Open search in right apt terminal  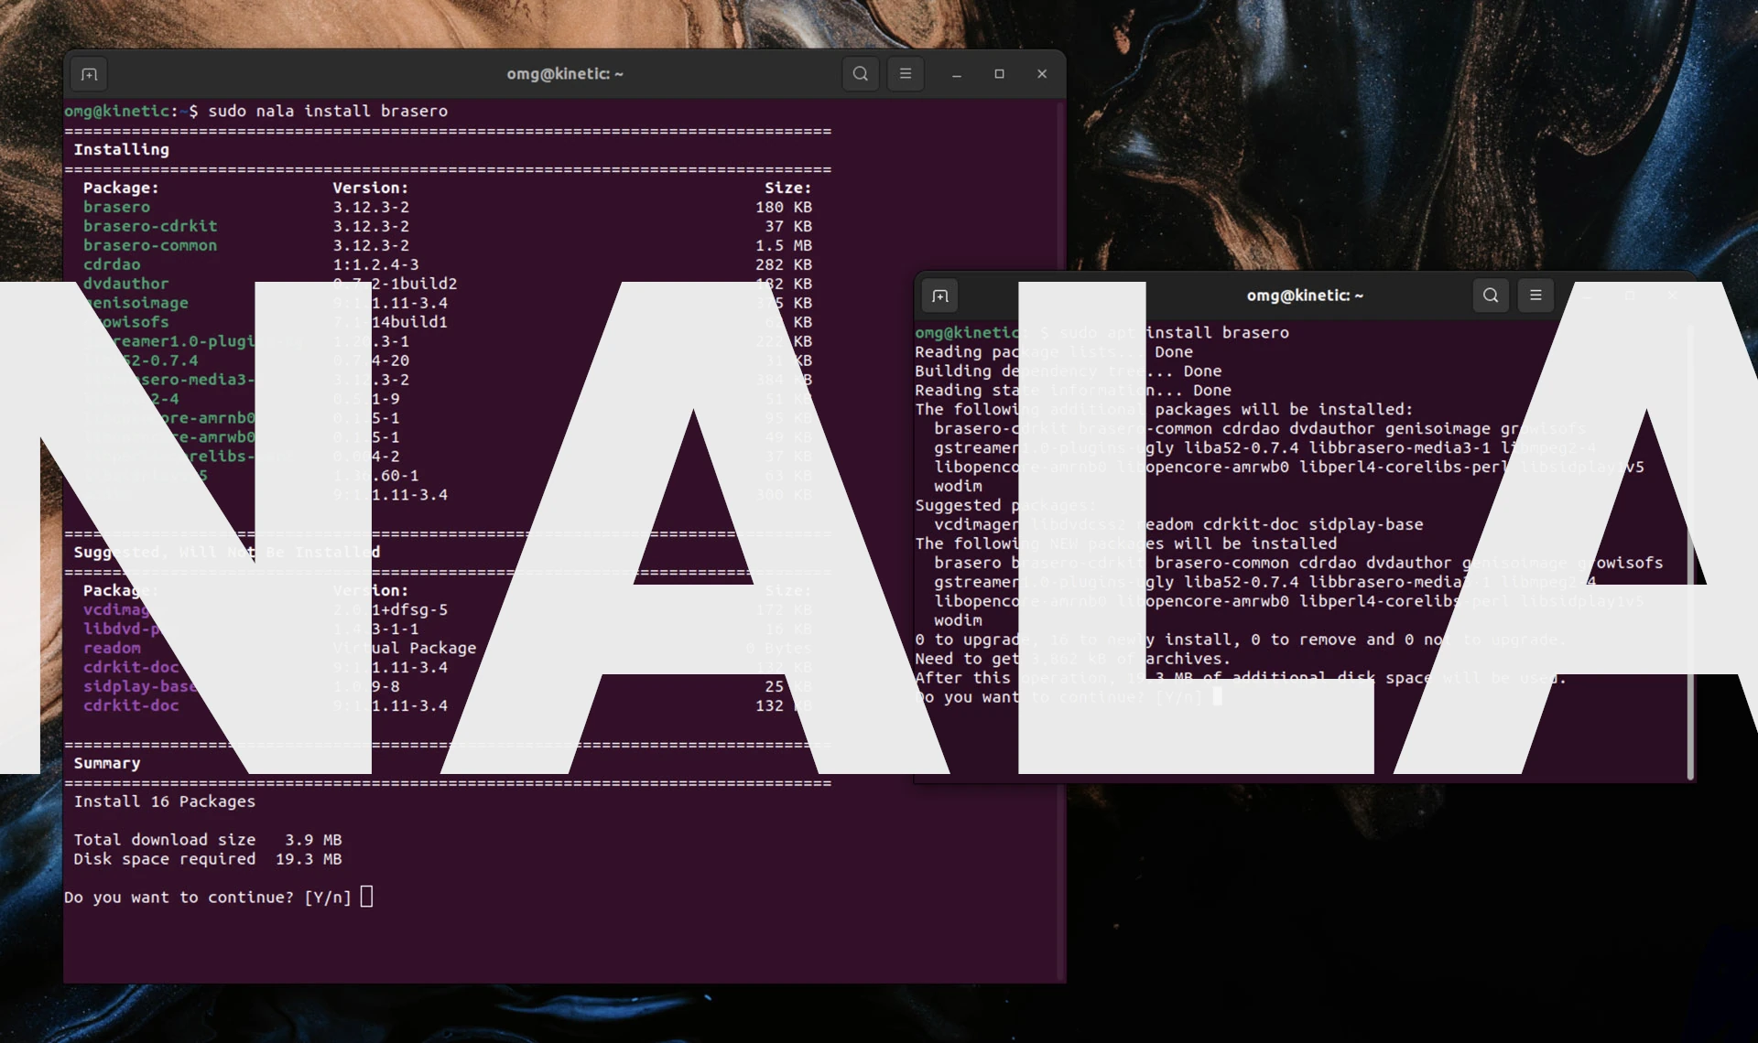1491,296
